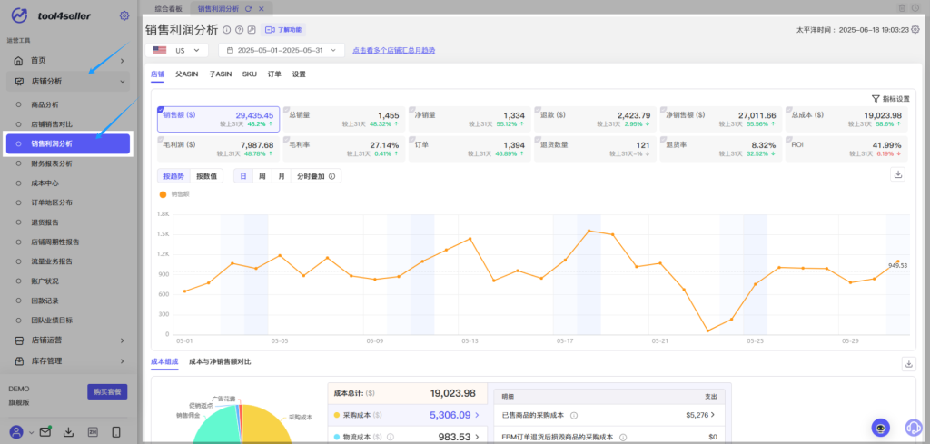
Task: Switch to the SKU tab
Action: pyautogui.click(x=249, y=74)
